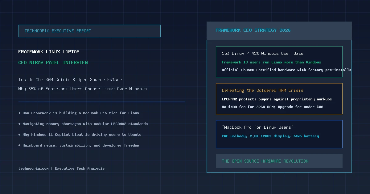Click the technoopia.com footer text
This screenshot has width=370, height=194.
61,168
